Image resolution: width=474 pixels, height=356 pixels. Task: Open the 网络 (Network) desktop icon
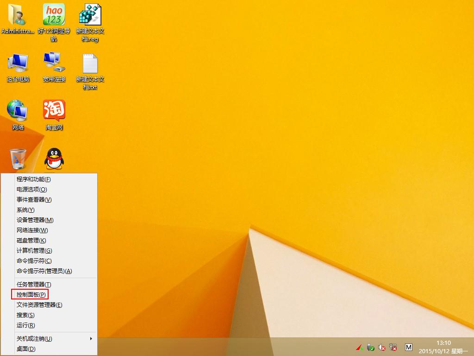coord(17,111)
